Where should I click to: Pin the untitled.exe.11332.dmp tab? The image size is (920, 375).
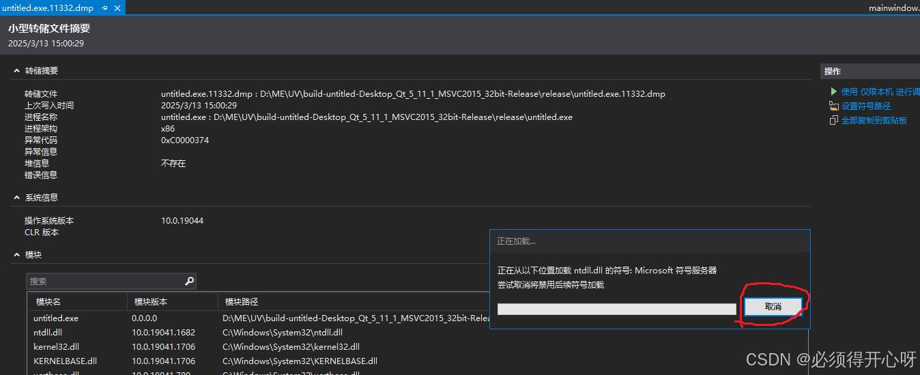pos(104,8)
